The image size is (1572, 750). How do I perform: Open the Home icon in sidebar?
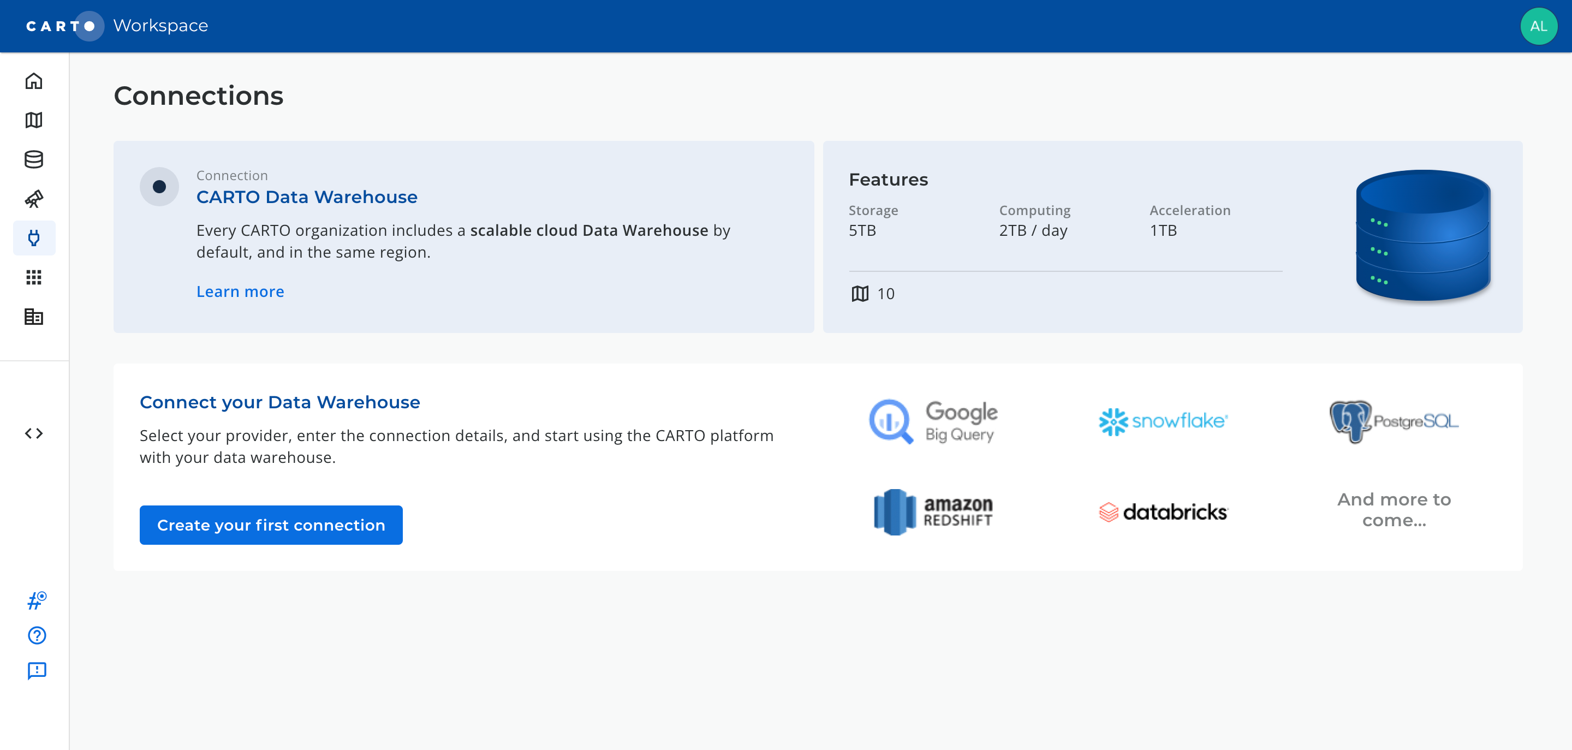pyautogui.click(x=34, y=81)
